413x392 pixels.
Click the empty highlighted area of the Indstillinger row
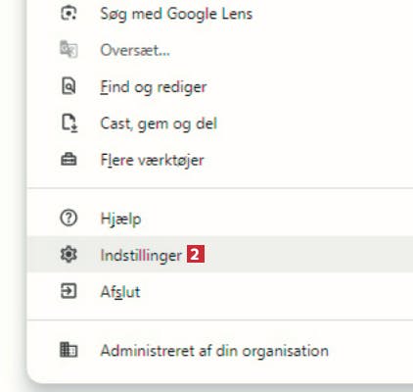point(306,255)
